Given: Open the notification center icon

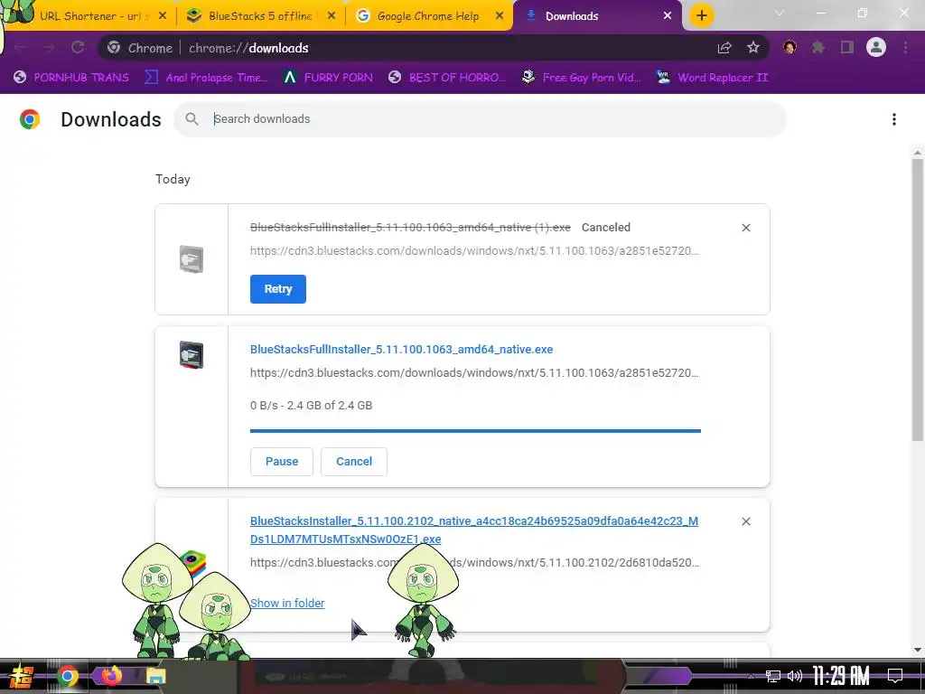Looking at the screenshot, I should click(x=895, y=676).
